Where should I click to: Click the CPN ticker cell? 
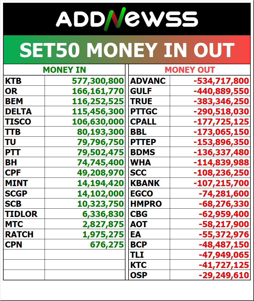[x=13, y=244]
